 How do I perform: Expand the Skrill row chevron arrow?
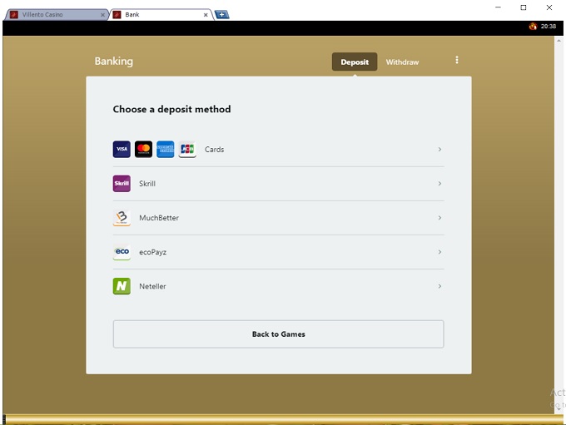[x=439, y=184]
